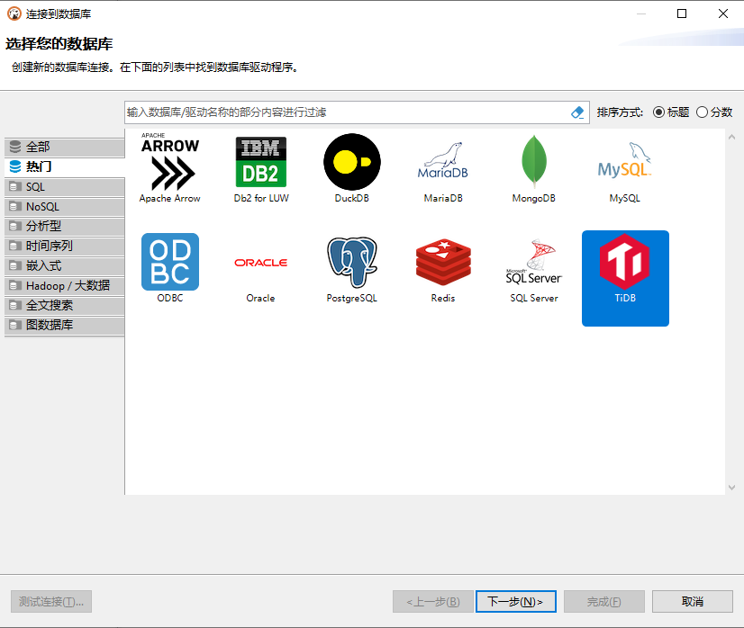This screenshot has width=744, height=628.
Task: Select the ODBC driver icon
Action: (x=170, y=262)
